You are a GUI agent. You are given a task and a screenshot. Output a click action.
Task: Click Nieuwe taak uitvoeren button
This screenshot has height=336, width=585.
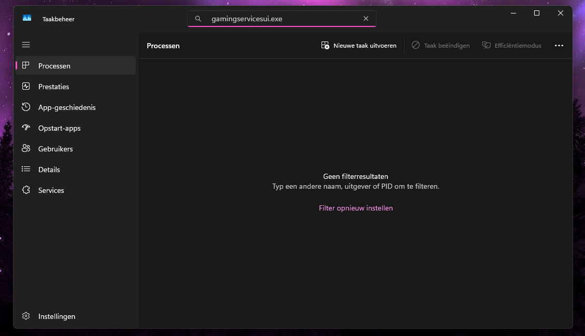pos(359,46)
